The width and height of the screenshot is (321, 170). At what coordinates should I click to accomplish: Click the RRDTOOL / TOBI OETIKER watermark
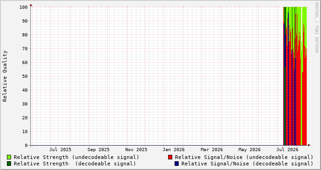316,28
